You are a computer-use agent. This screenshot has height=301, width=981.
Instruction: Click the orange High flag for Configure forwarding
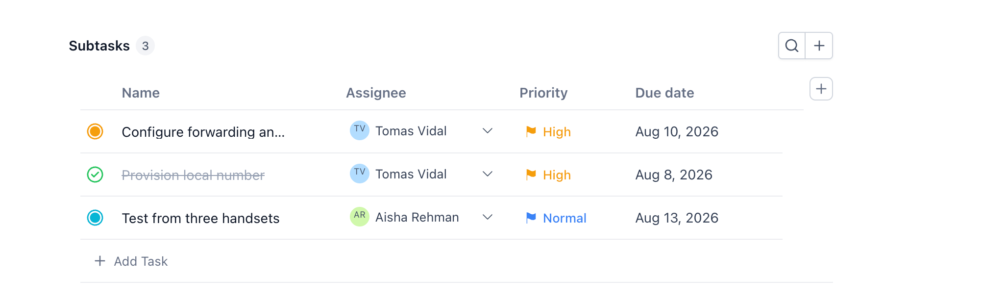point(531,131)
